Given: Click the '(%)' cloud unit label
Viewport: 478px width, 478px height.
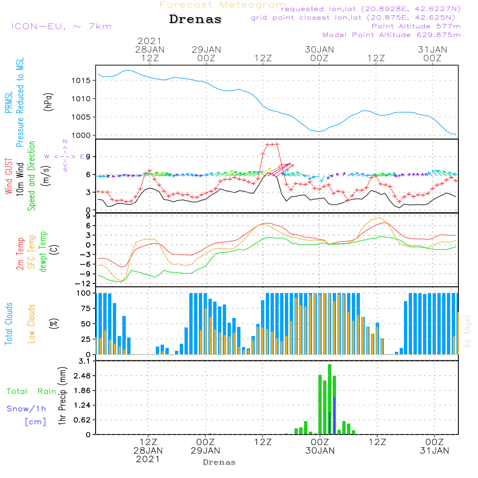Looking at the screenshot, I should [54, 324].
